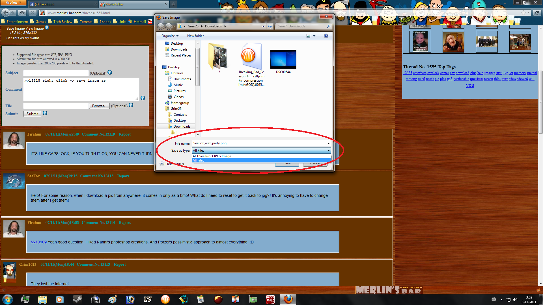Image resolution: width=543 pixels, height=305 pixels.
Task: Click the Browse... button
Action: [99, 106]
